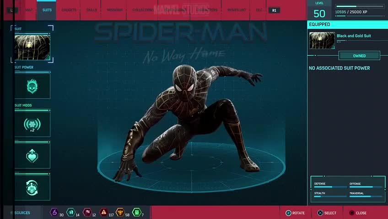The width and height of the screenshot is (388, 219).
Task: Open the Characters tab
Action: coord(207,10)
